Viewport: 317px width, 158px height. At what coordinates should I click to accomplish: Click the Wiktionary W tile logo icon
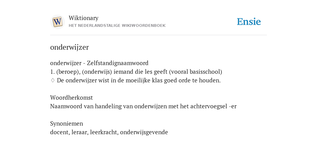click(x=57, y=22)
